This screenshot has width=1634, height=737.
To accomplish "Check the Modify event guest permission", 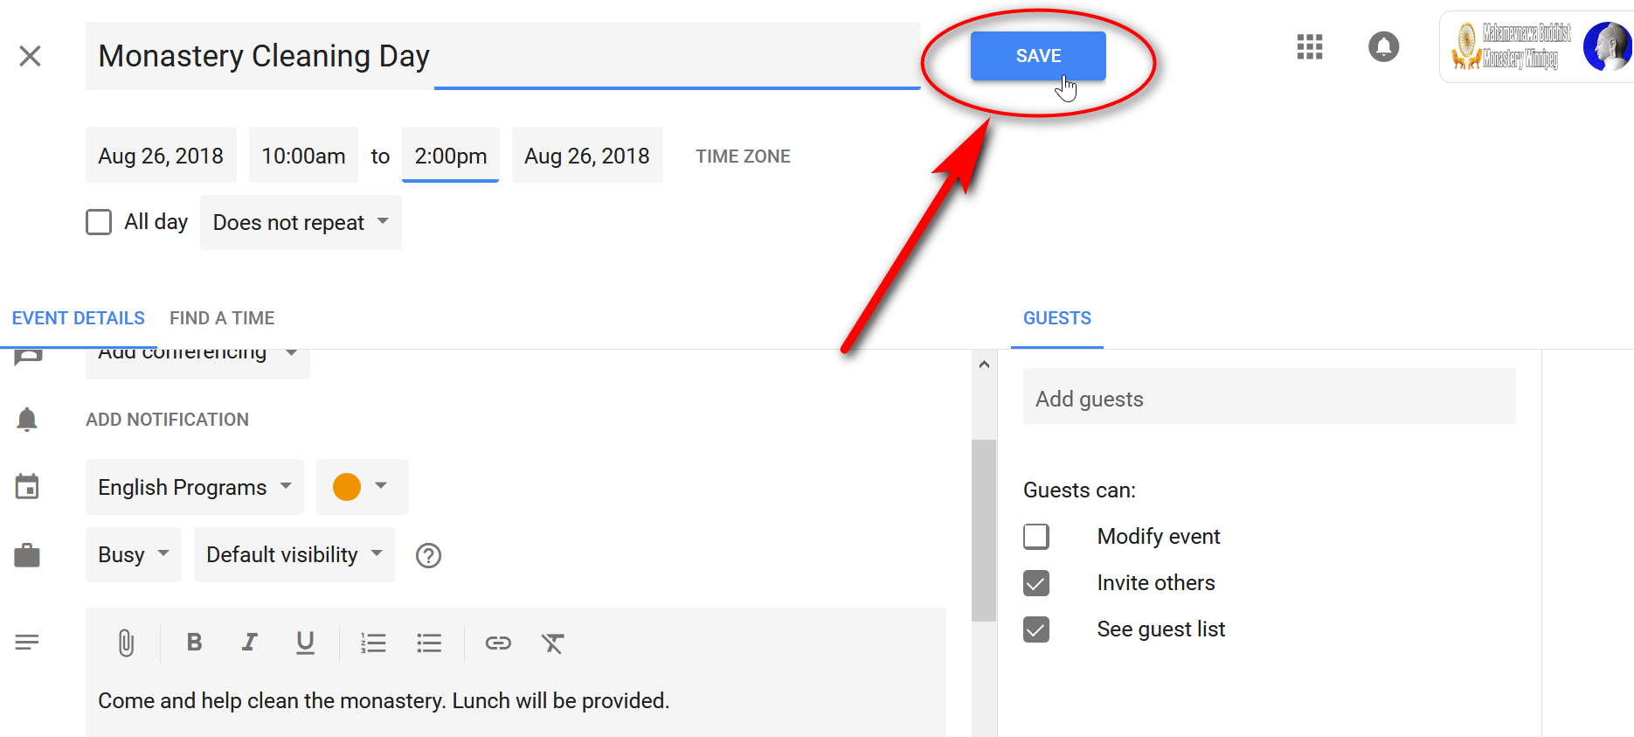I will (1036, 536).
